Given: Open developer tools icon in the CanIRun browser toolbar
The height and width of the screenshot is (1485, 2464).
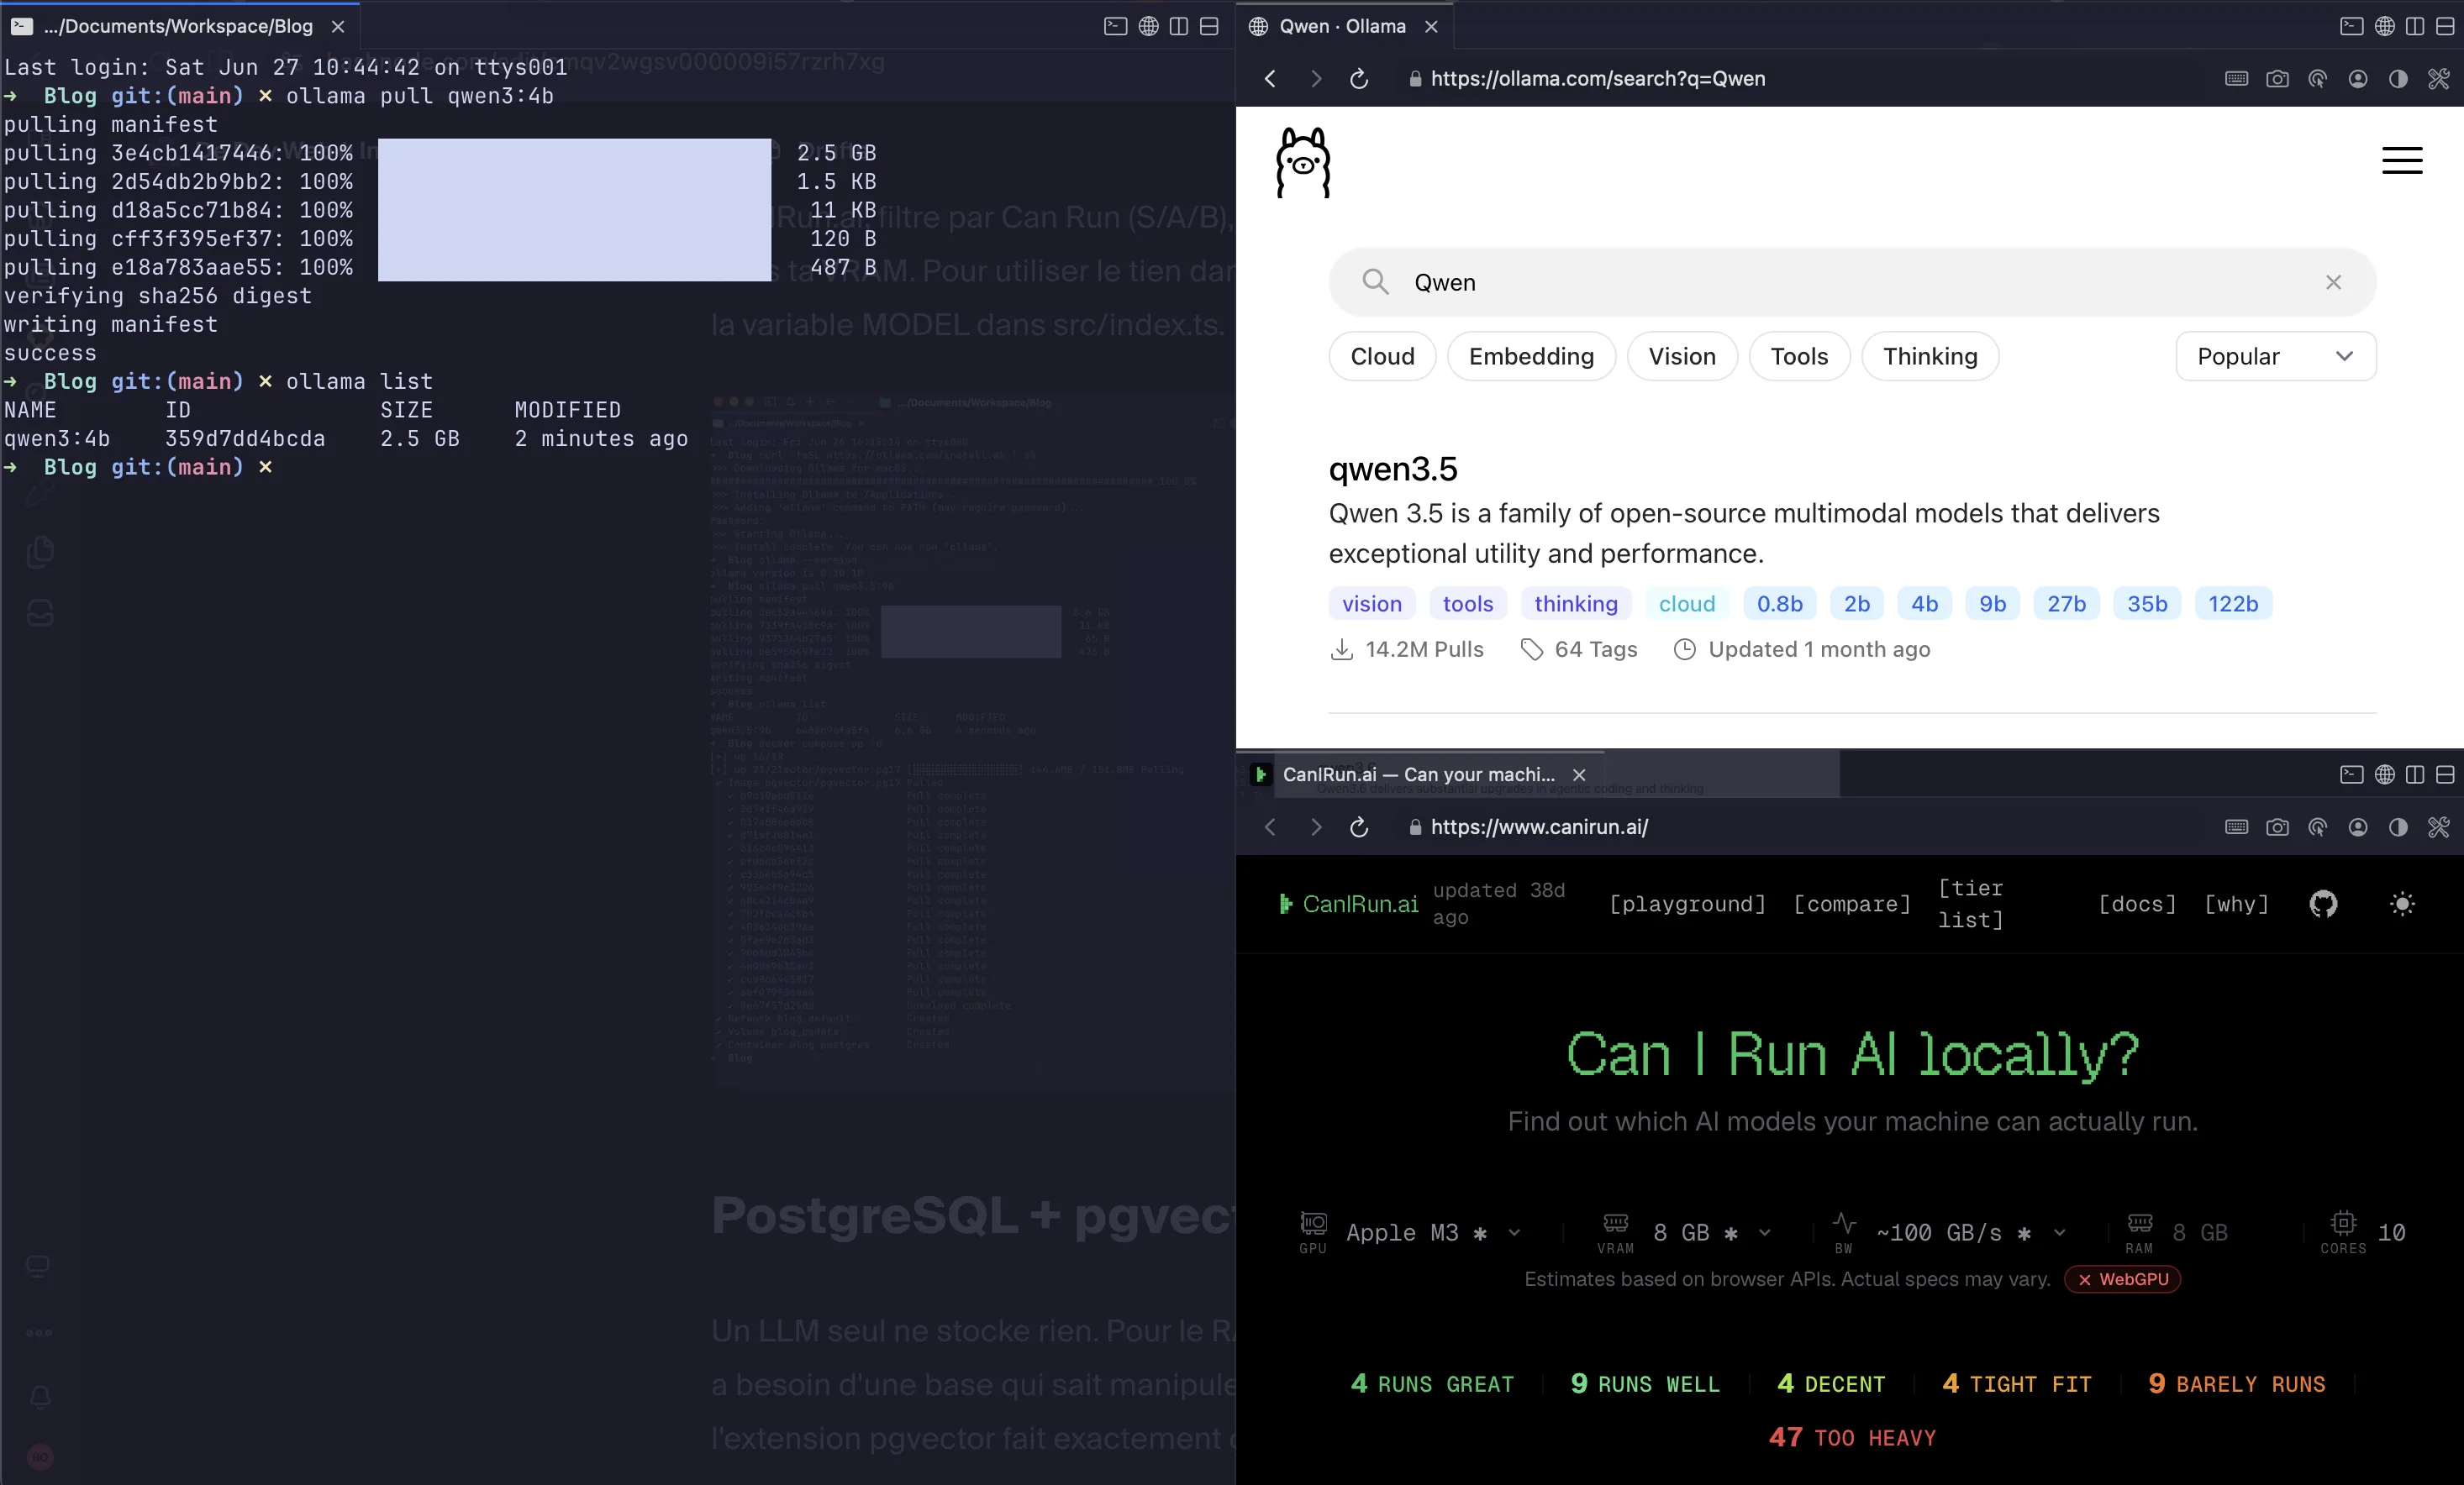Looking at the screenshot, I should tap(2439, 826).
